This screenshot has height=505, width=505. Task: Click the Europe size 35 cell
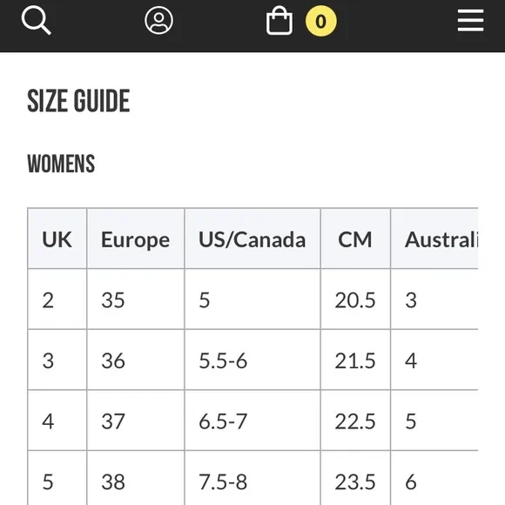[136, 300]
